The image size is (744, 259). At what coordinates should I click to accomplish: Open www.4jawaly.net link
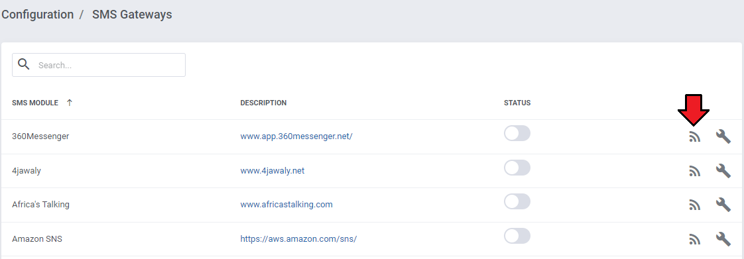[273, 170]
